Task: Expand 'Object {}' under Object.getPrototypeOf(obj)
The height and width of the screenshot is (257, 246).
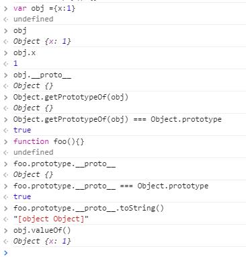Action: [x=33, y=108]
